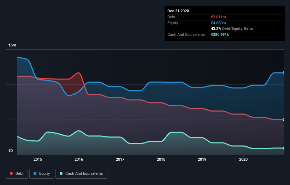Click the blue Equity legend dot
The height and width of the screenshot is (185, 290).
[35, 173]
